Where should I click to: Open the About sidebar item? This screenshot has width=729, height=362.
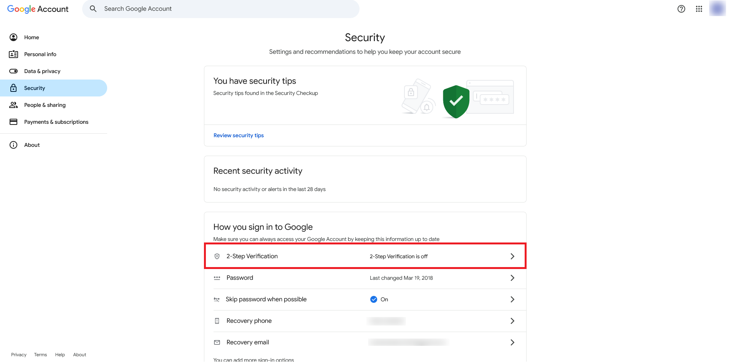click(32, 145)
